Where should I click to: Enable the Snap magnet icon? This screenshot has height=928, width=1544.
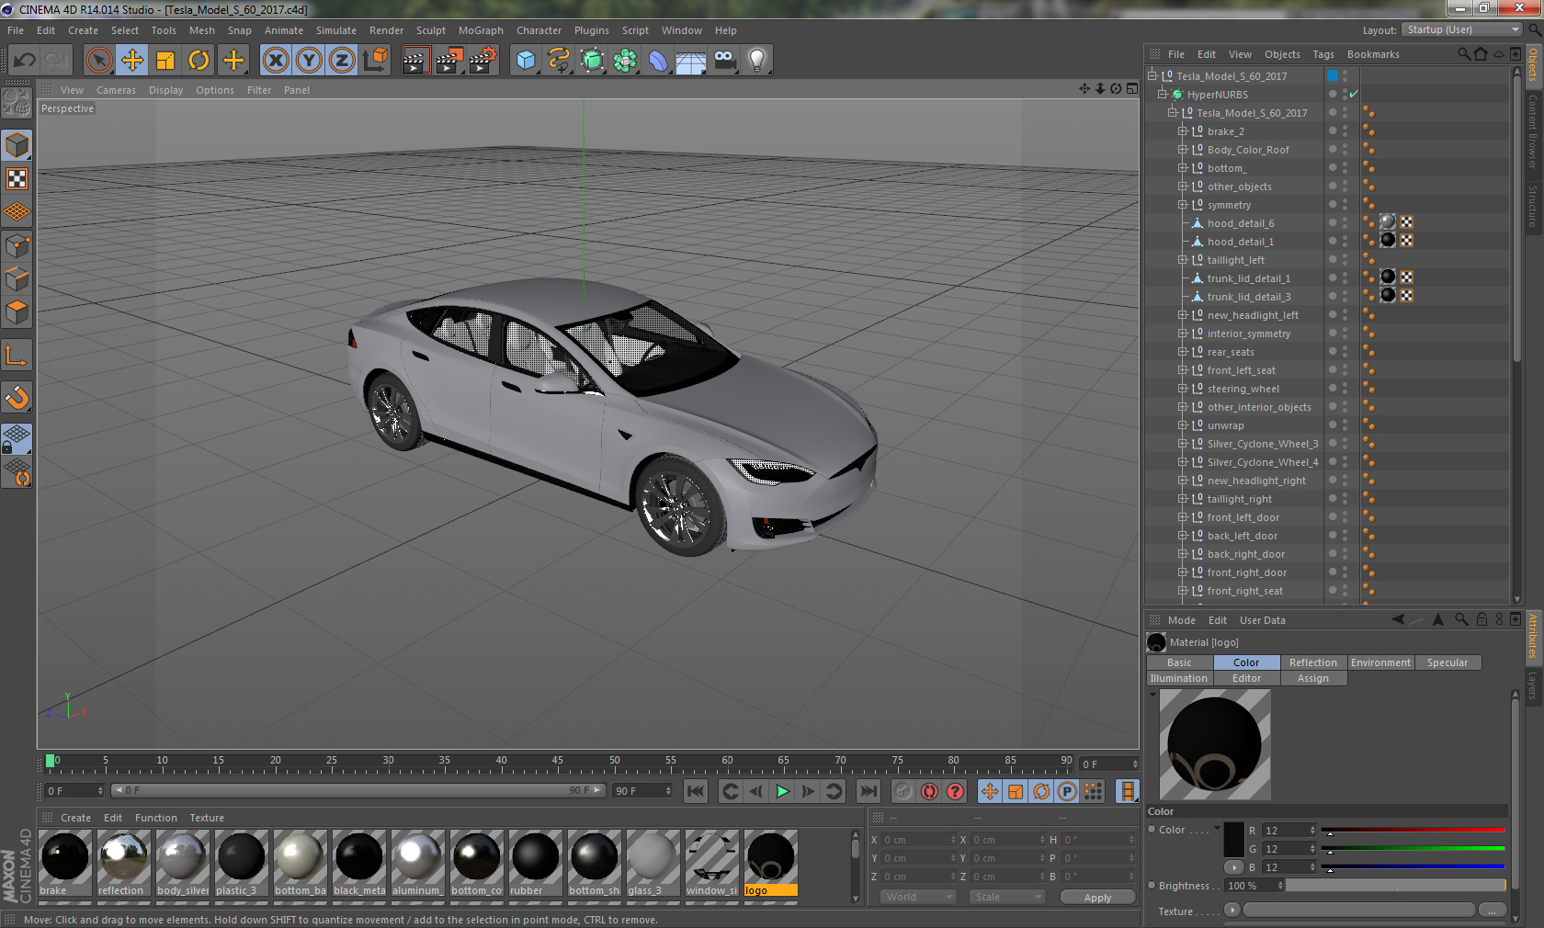click(17, 397)
